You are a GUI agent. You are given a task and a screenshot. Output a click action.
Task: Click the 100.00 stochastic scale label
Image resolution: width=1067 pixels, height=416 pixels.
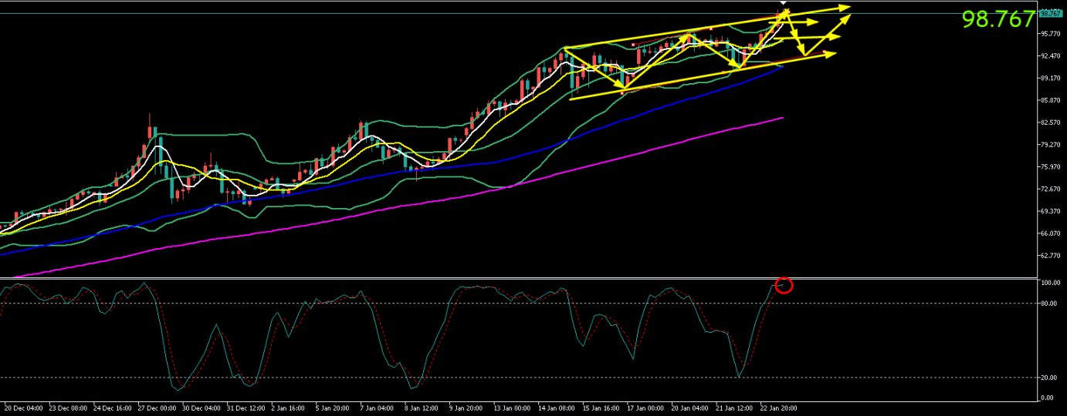pyautogui.click(x=1049, y=283)
